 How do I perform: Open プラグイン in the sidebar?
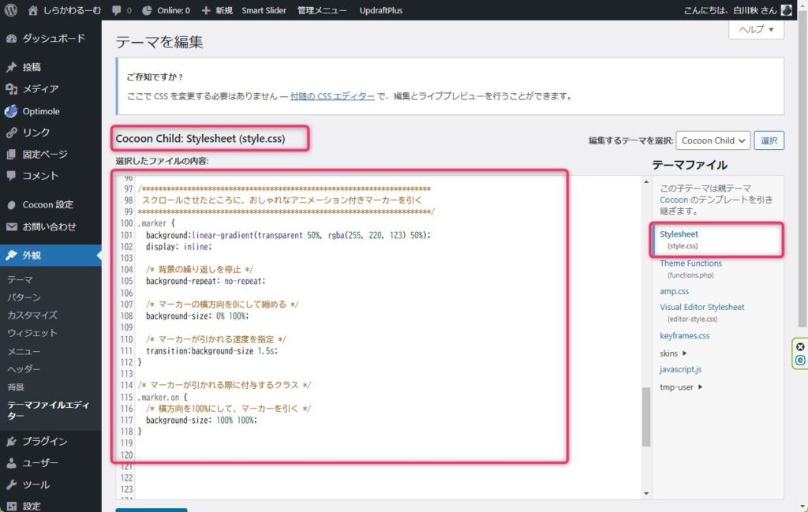[x=44, y=441]
